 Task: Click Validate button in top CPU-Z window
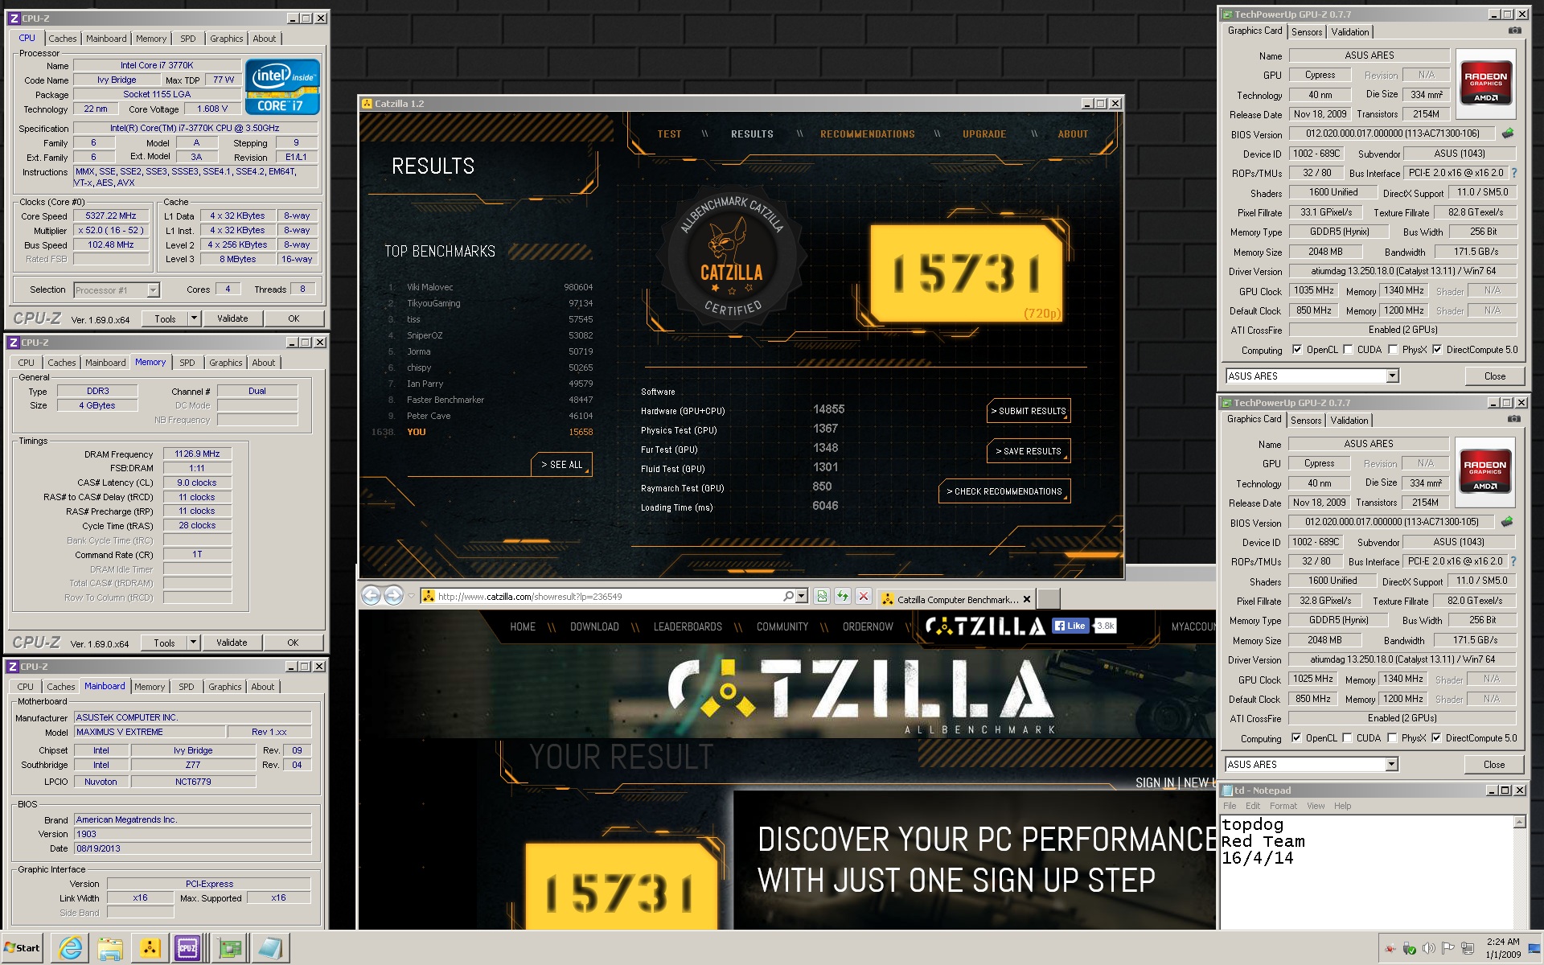pos(232,318)
